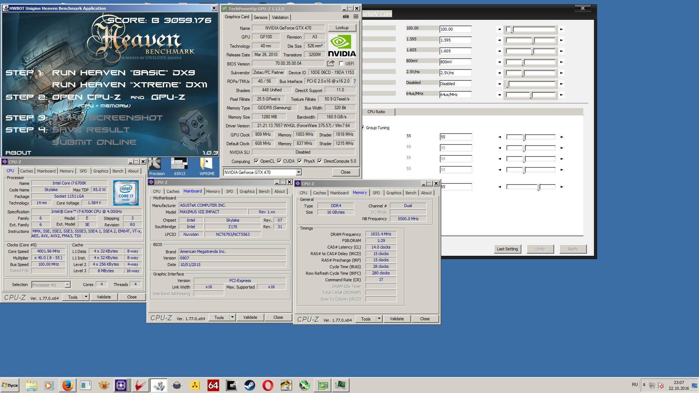Switch to the Validation tab in GPU-Z
699x393 pixels.
[x=280, y=17]
